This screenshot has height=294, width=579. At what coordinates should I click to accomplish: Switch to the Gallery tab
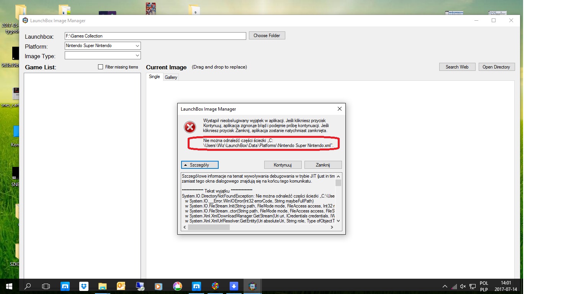pos(171,77)
